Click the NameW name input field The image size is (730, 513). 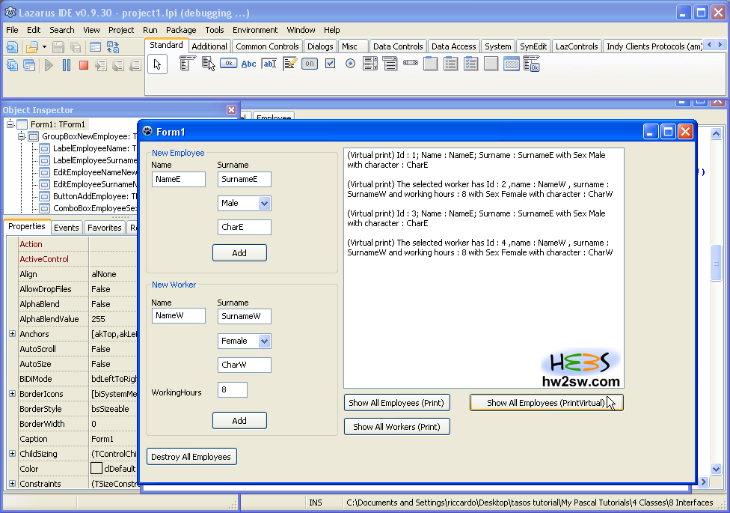click(178, 316)
